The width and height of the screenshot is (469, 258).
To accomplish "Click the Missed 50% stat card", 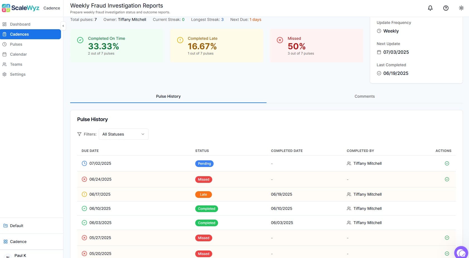I will (x=316, y=46).
